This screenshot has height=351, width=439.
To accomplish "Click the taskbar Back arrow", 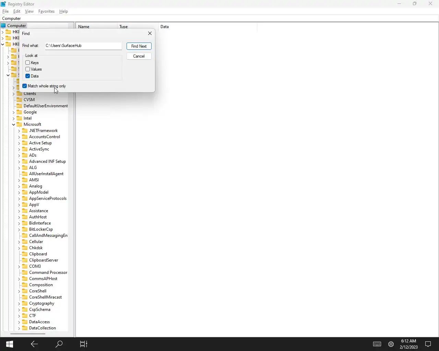I will pyautogui.click(x=34, y=344).
